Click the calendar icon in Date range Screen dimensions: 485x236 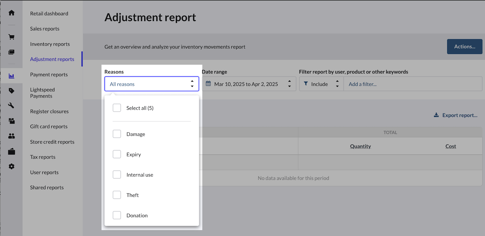coord(208,84)
